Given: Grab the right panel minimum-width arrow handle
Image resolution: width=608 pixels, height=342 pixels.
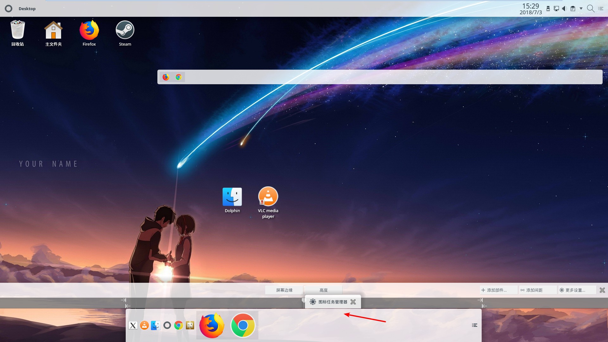Looking at the screenshot, I should [484, 306].
